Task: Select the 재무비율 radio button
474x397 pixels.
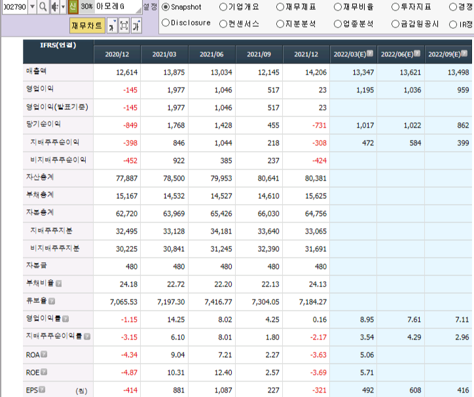Action: pos(338,7)
